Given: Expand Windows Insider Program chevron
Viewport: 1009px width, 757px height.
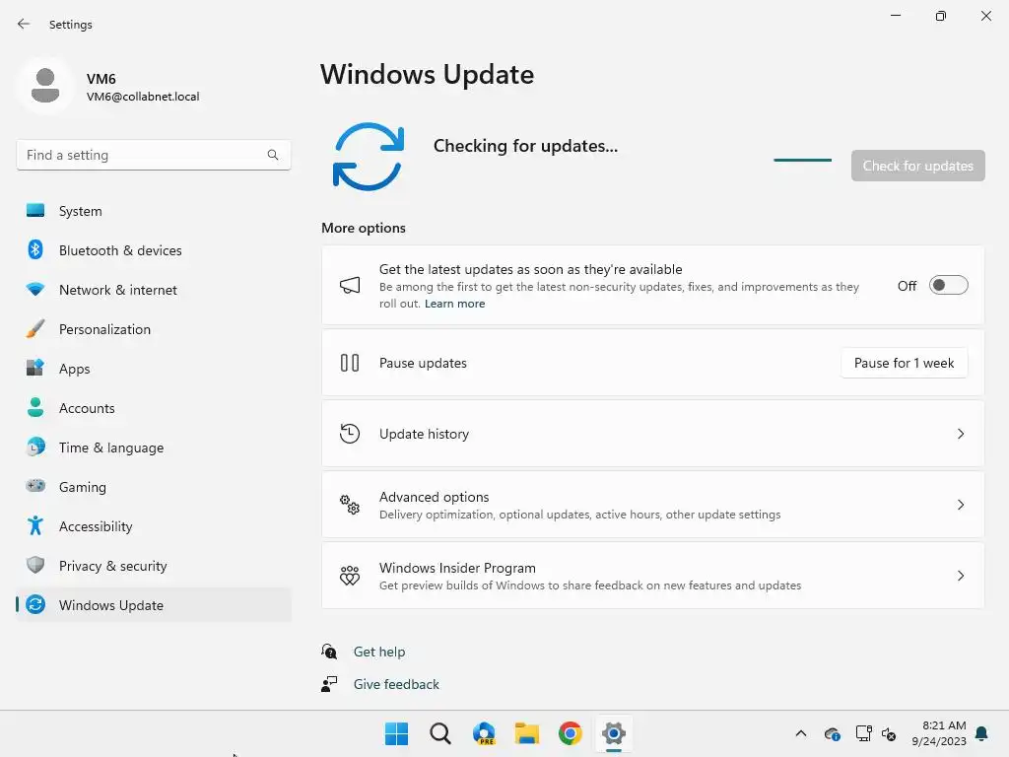Looking at the screenshot, I should click(x=961, y=576).
